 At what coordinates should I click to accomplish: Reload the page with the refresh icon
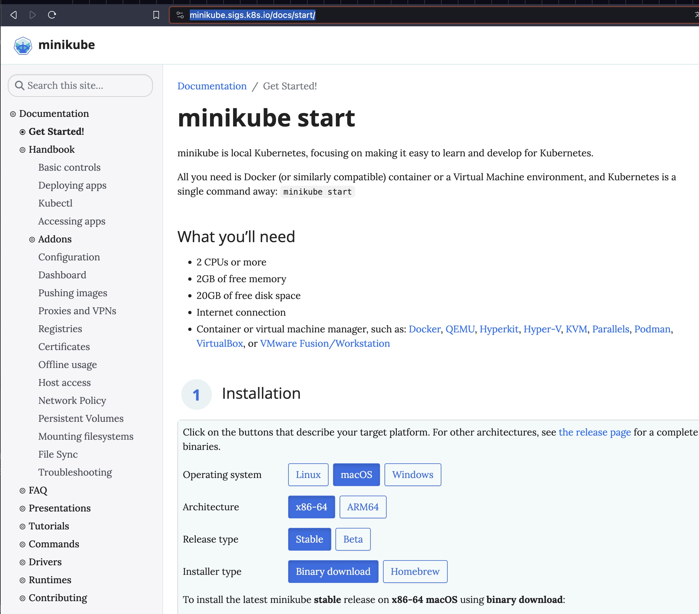52,15
